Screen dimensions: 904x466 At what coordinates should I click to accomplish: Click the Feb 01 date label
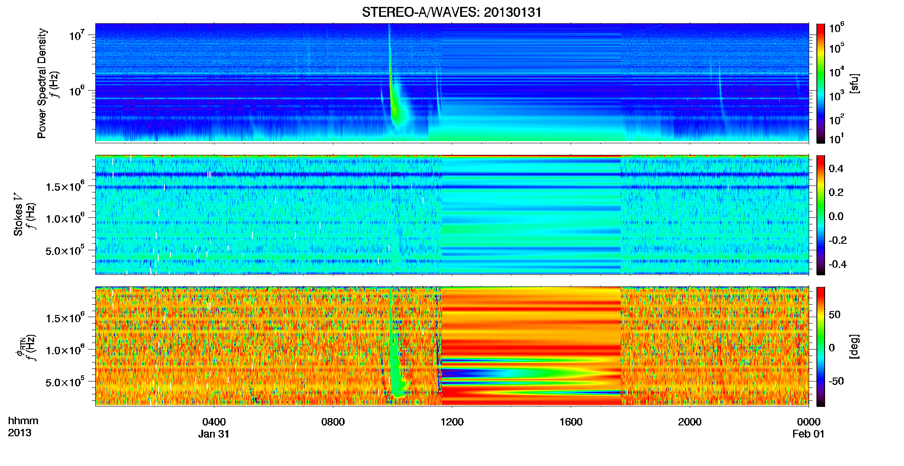coord(809,434)
